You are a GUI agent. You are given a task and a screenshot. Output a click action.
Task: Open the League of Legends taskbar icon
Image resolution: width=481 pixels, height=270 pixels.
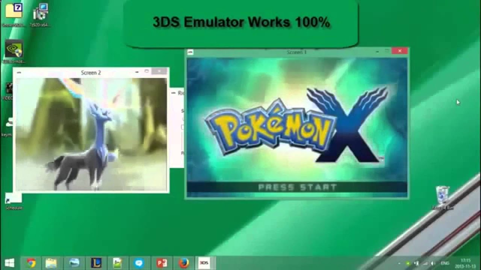(x=96, y=263)
